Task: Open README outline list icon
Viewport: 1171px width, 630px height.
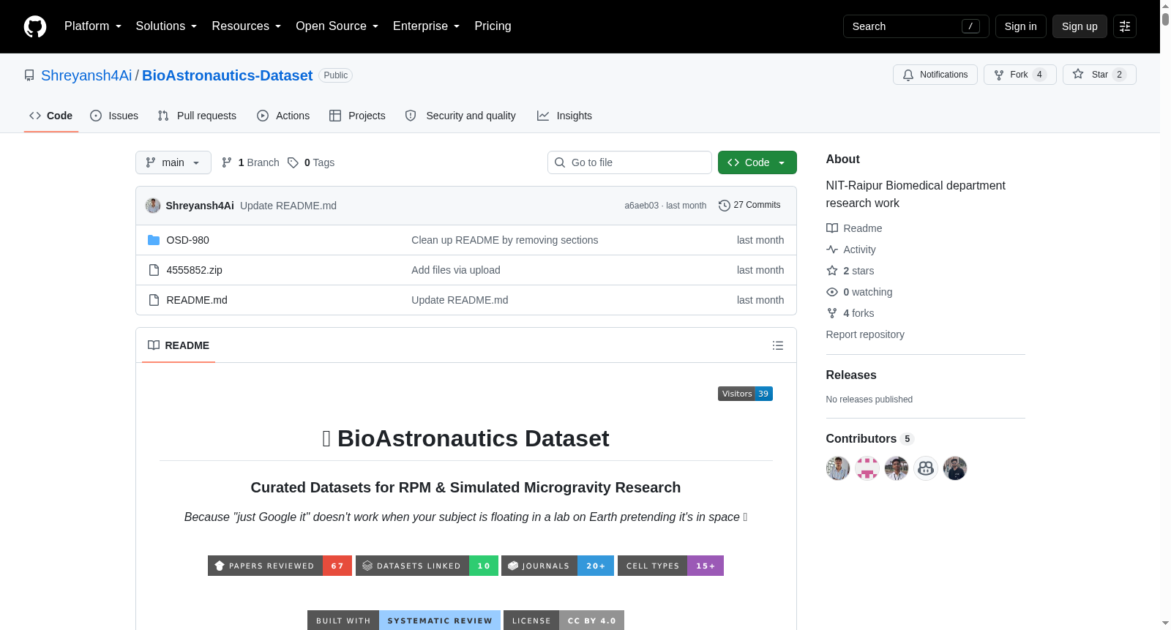Action: pos(778,345)
